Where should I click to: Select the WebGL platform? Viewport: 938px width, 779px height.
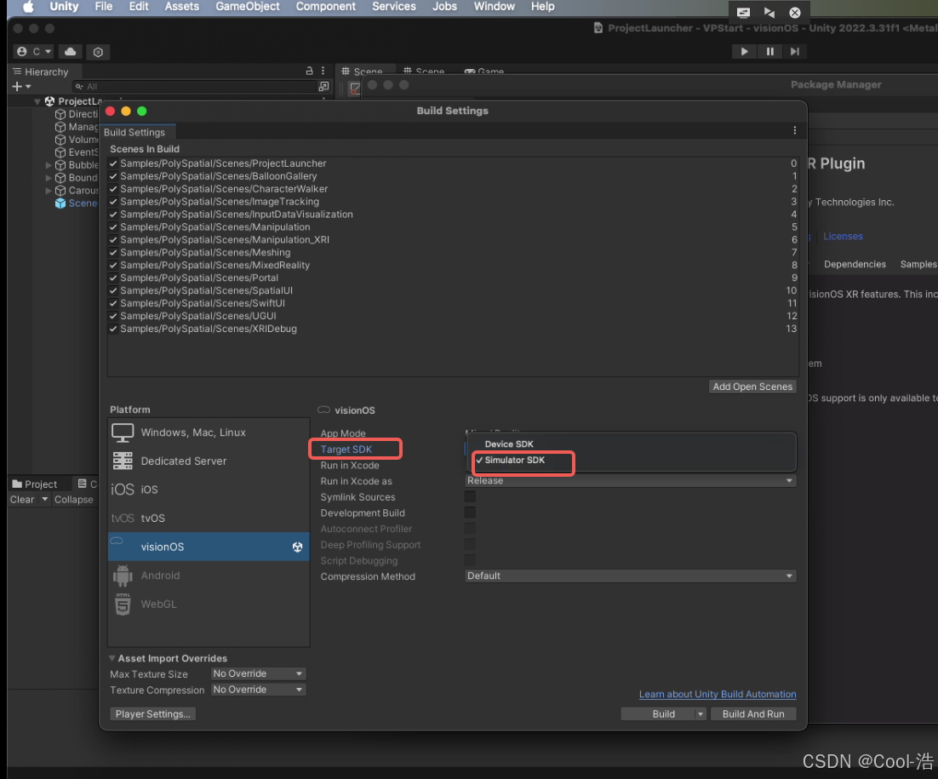[209, 604]
